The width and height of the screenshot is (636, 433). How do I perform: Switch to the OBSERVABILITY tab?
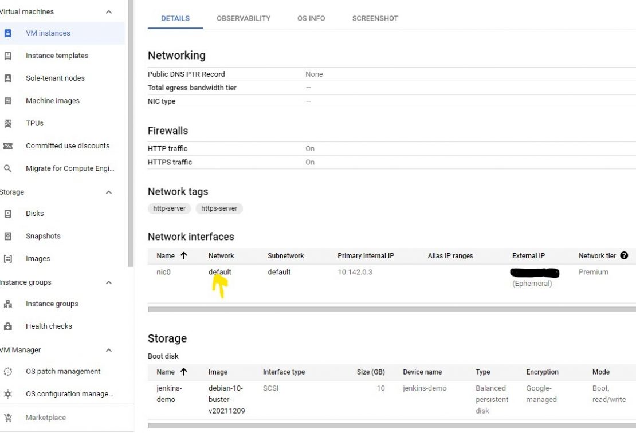click(243, 18)
